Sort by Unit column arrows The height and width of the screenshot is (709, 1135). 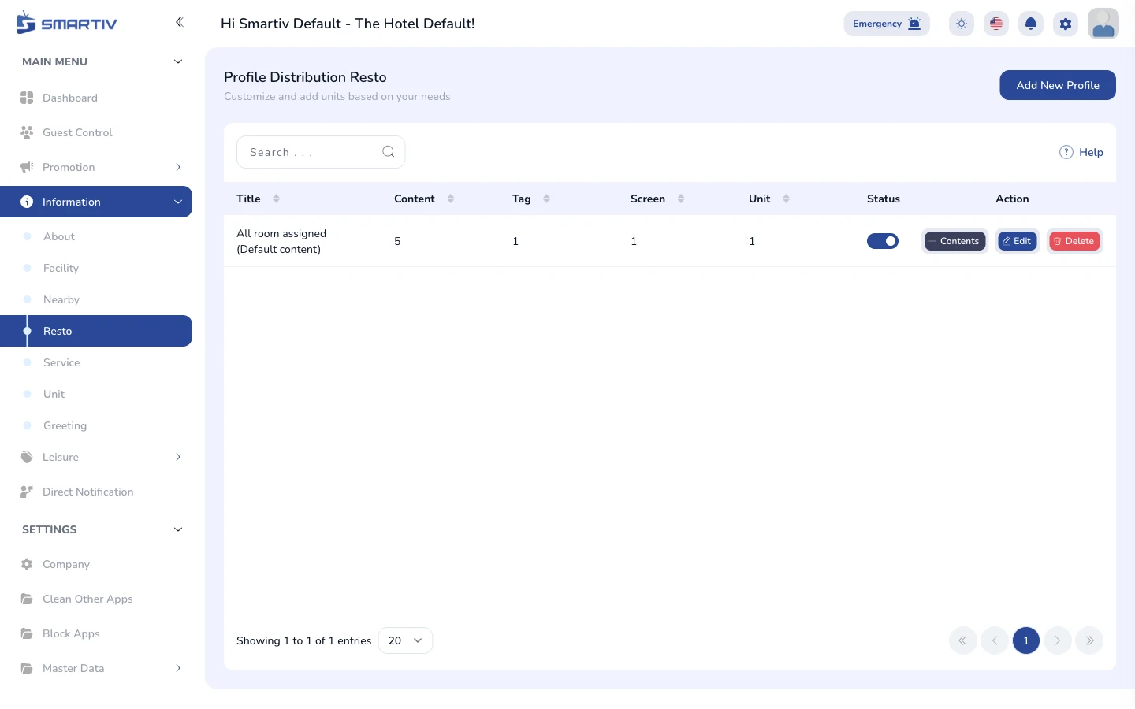pos(786,199)
